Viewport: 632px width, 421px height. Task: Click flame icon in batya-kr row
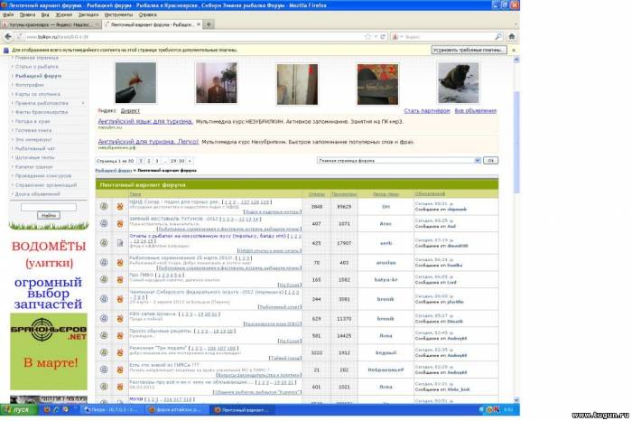click(x=120, y=279)
